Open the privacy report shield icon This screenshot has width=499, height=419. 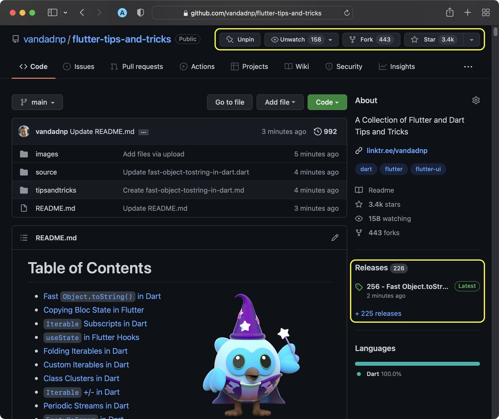(x=141, y=13)
